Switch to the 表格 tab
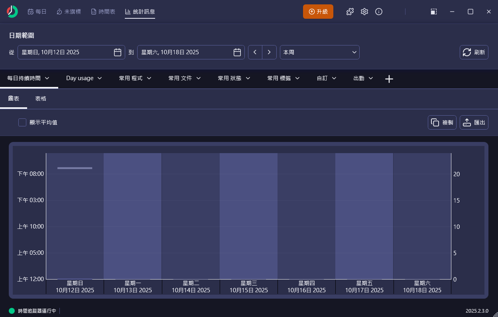 coord(41,98)
